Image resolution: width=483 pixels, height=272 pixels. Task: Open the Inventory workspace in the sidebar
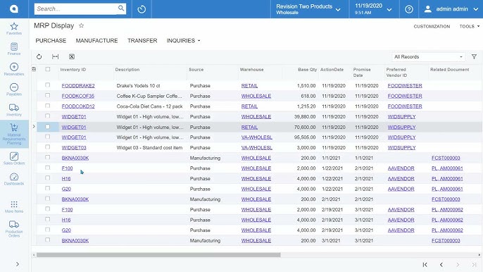click(x=14, y=110)
